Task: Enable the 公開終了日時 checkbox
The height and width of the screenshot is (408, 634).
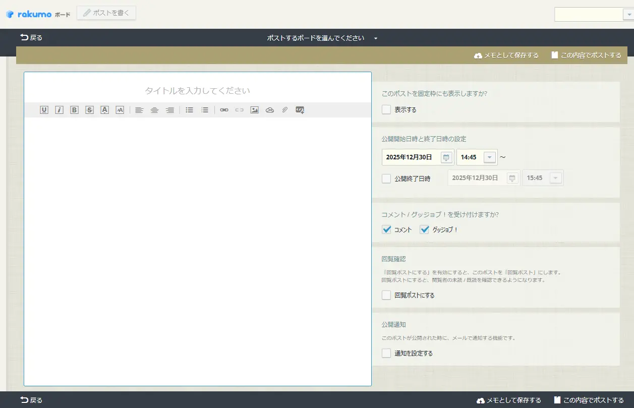Action: 386,179
